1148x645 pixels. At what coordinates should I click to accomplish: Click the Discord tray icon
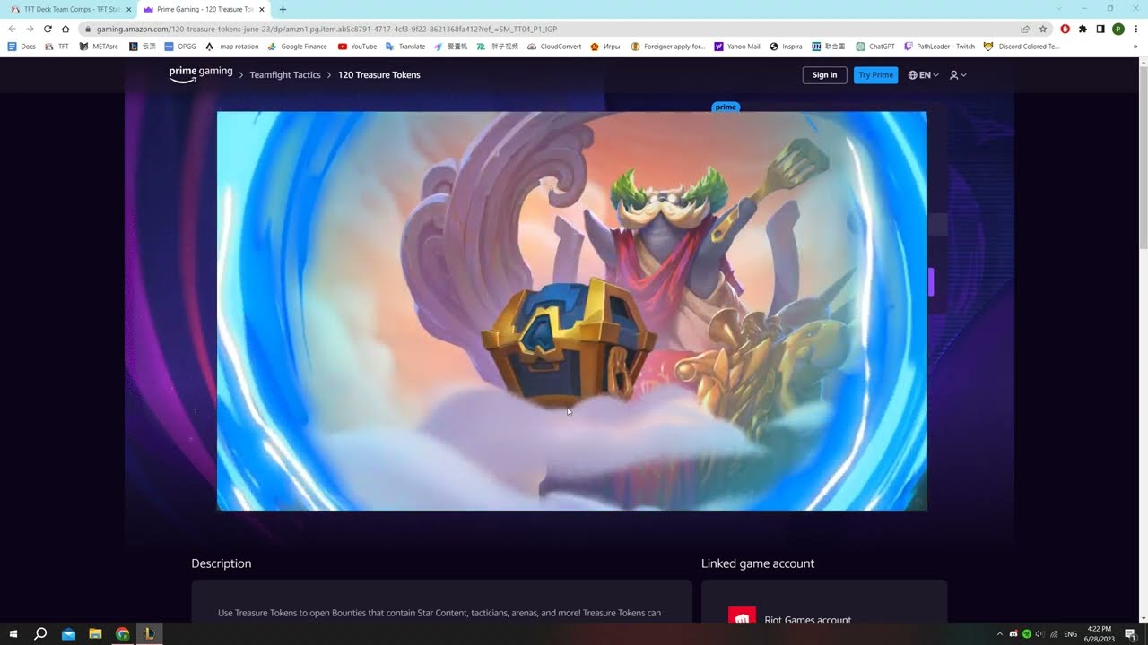(1013, 634)
